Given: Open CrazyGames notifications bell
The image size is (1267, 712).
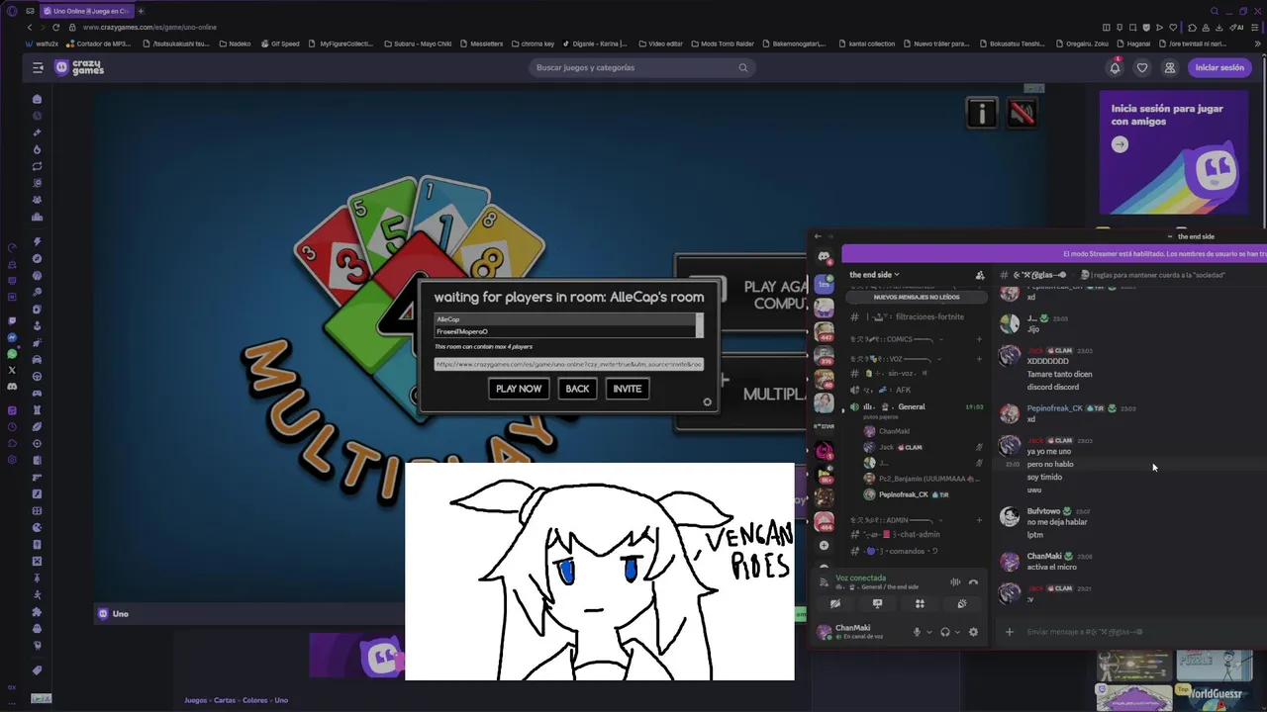Looking at the screenshot, I should click(x=1115, y=67).
